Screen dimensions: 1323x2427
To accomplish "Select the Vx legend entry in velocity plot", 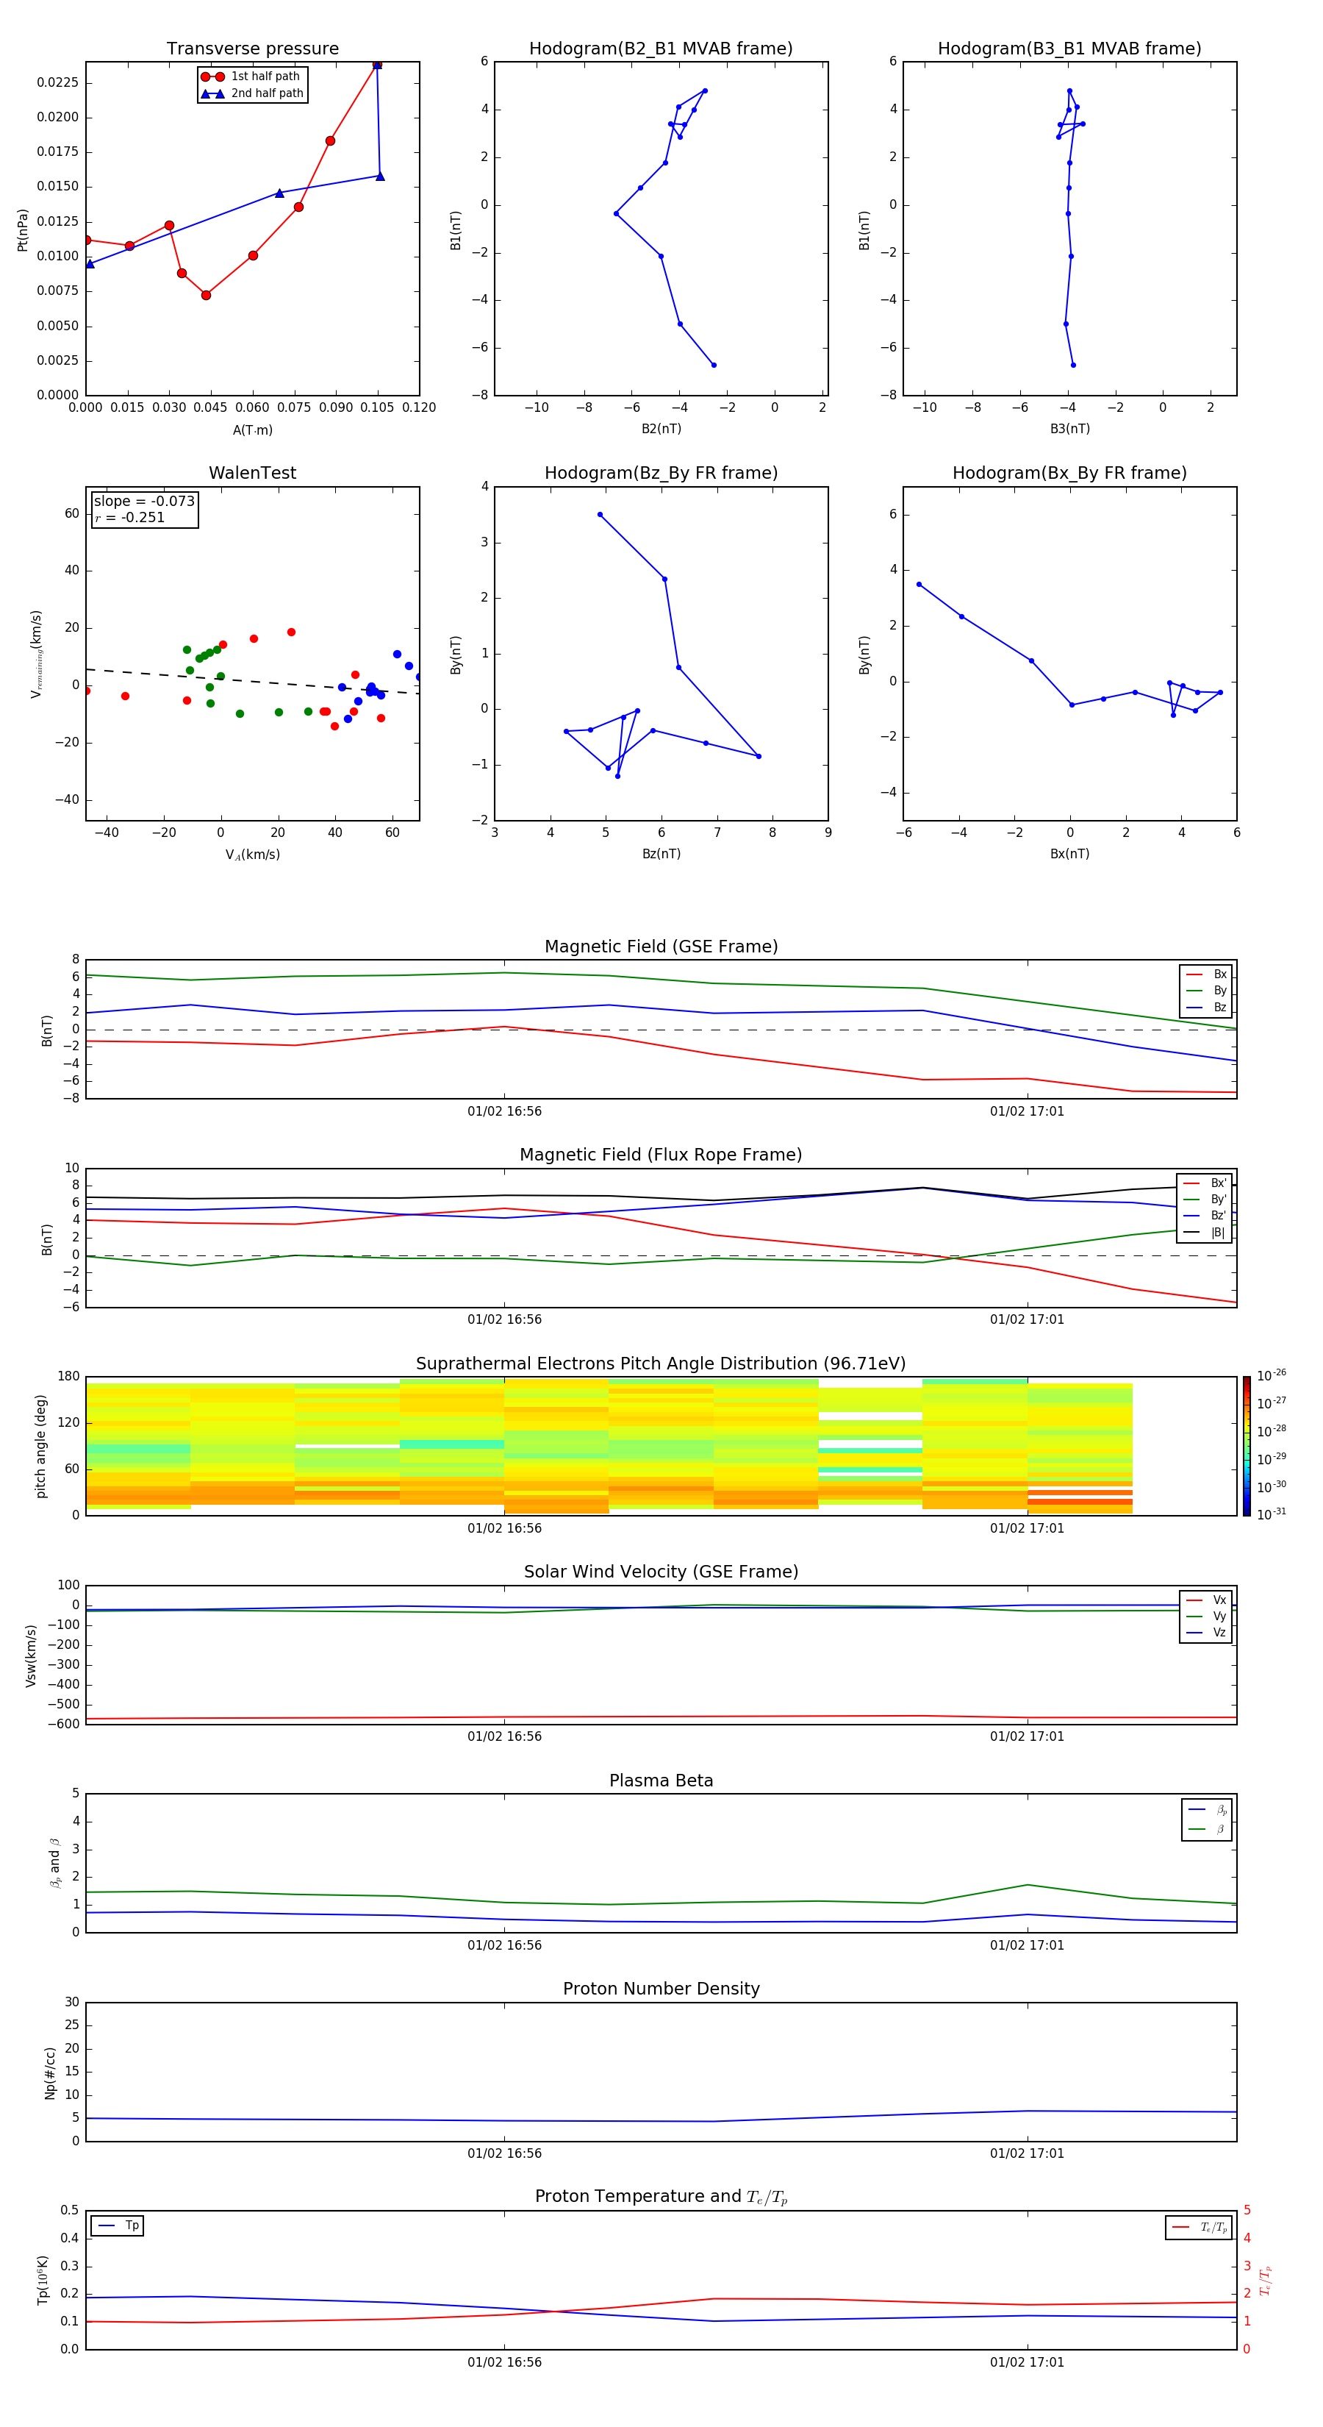I will coord(1206,1600).
